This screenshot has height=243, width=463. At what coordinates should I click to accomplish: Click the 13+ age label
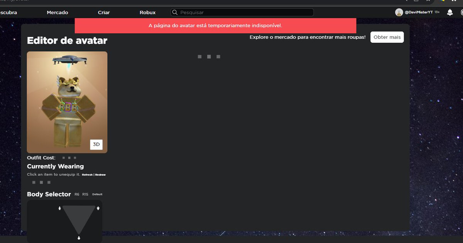(x=437, y=12)
